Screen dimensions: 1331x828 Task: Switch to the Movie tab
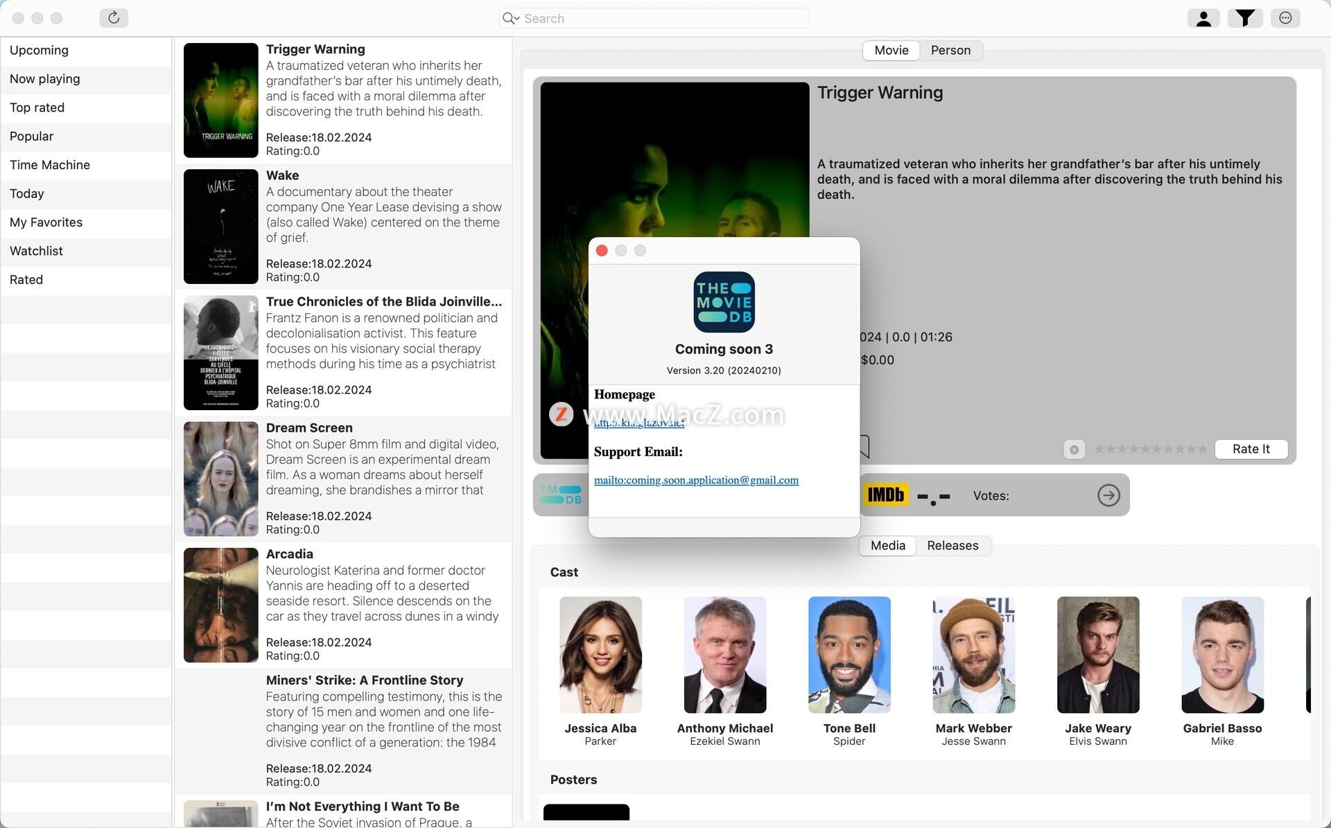point(891,51)
